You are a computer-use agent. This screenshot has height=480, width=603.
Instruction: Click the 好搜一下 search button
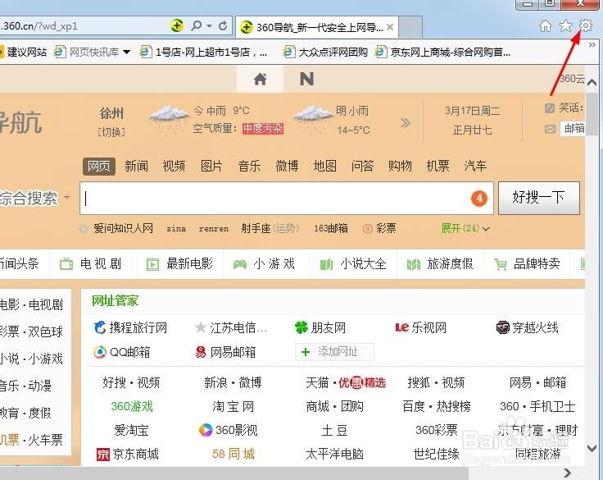click(x=539, y=198)
